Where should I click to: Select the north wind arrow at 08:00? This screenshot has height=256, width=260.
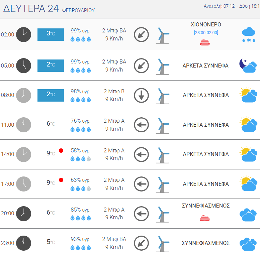141,95
